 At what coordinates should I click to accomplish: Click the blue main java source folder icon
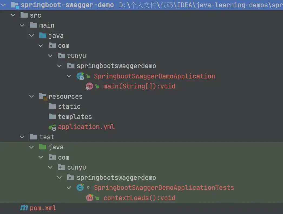43,35
